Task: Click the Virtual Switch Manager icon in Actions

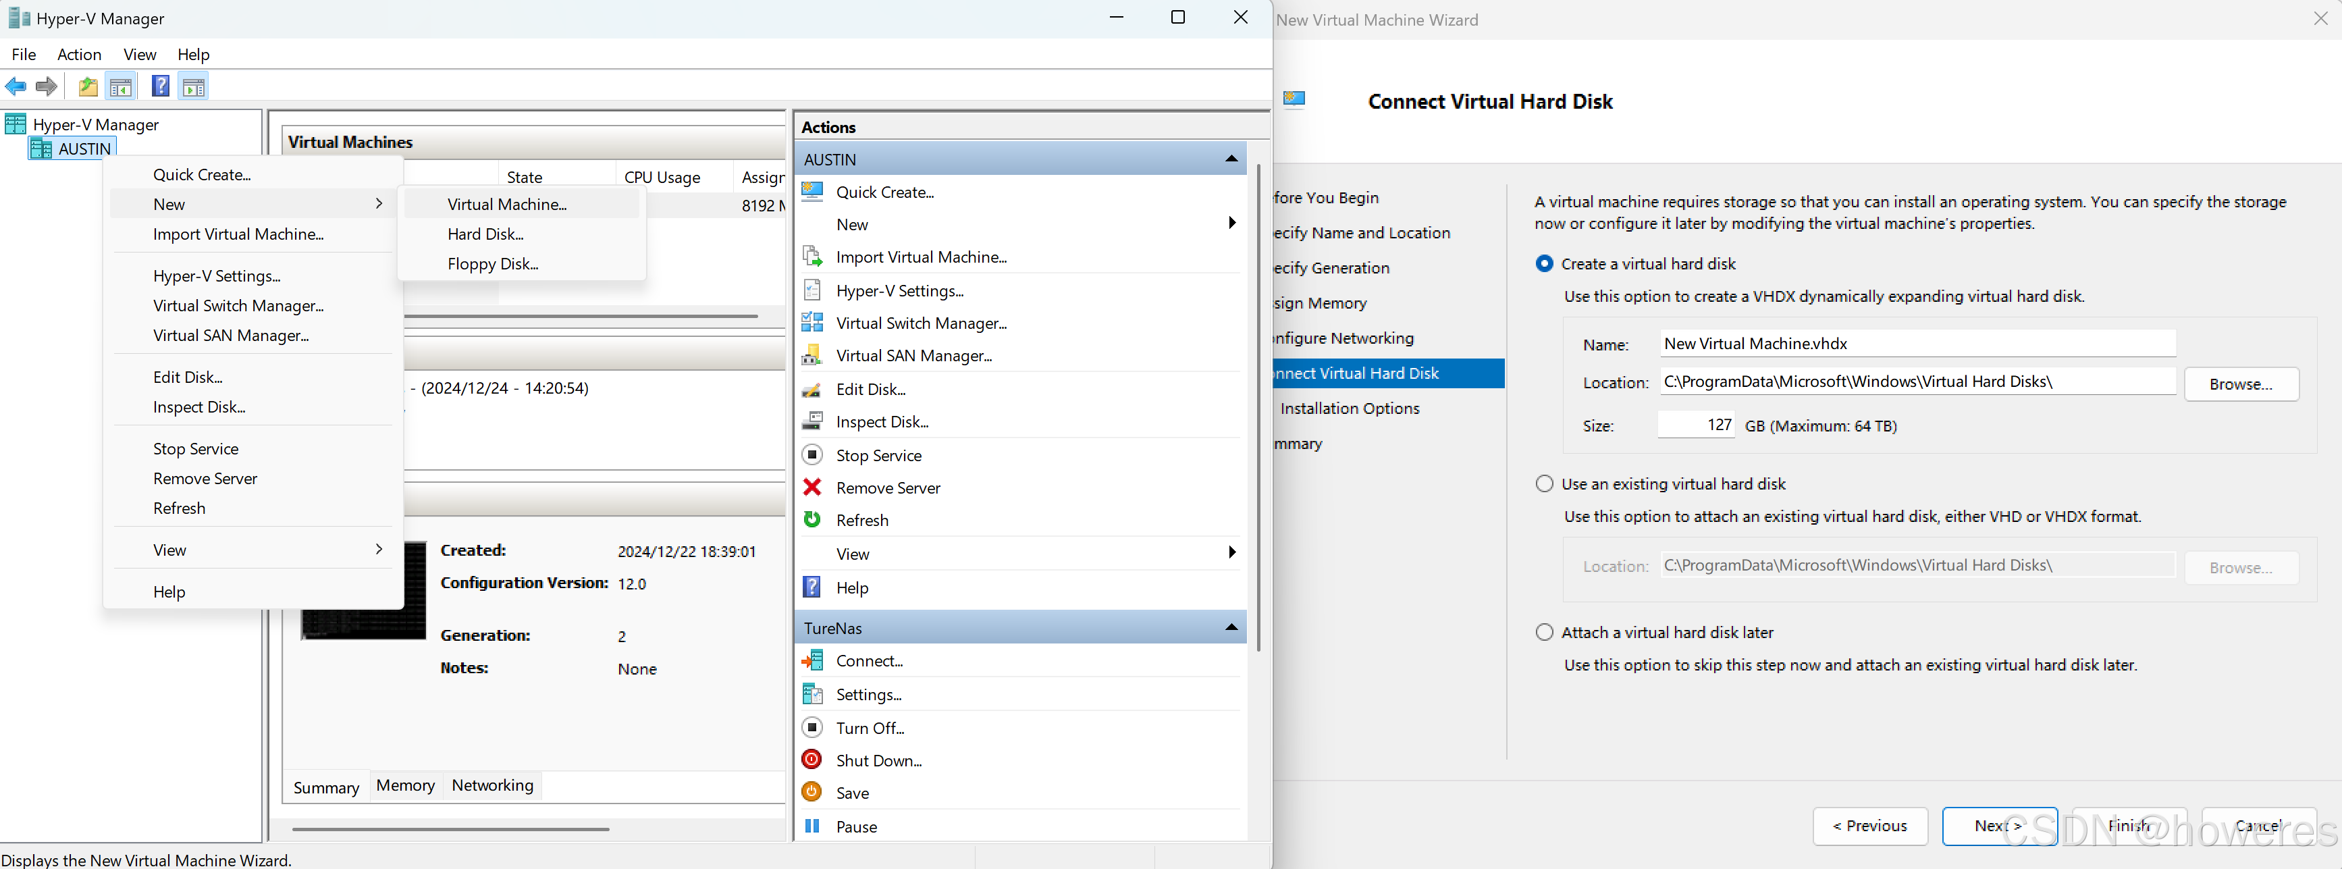Action: point(812,323)
